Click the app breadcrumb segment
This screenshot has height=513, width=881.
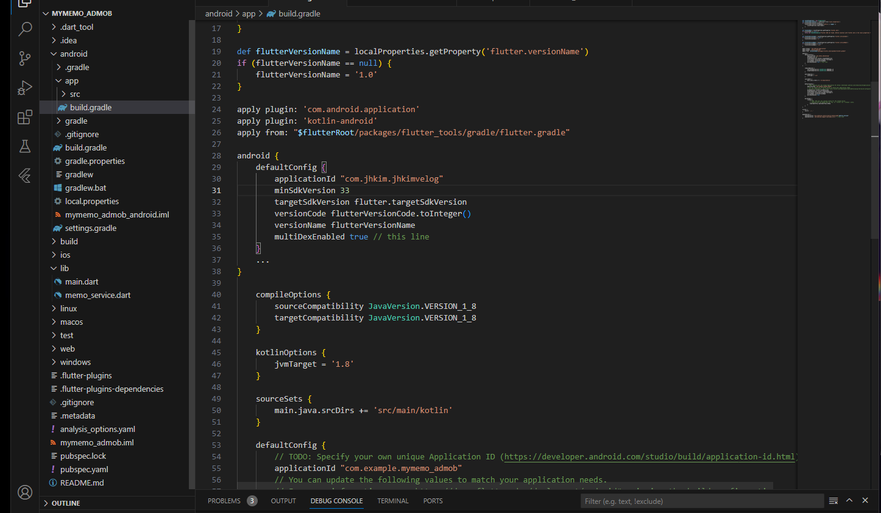point(249,13)
